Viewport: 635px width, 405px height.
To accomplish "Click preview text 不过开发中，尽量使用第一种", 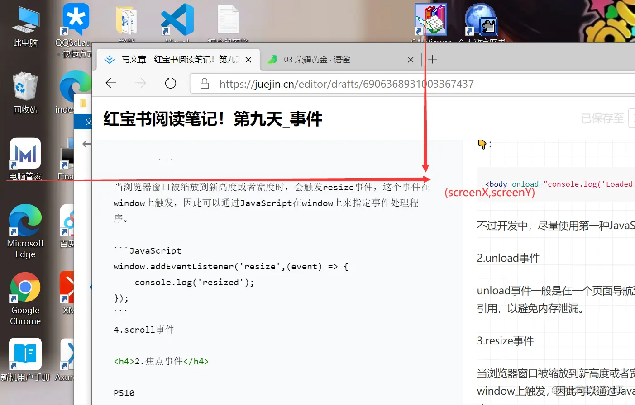I will [556, 226].
